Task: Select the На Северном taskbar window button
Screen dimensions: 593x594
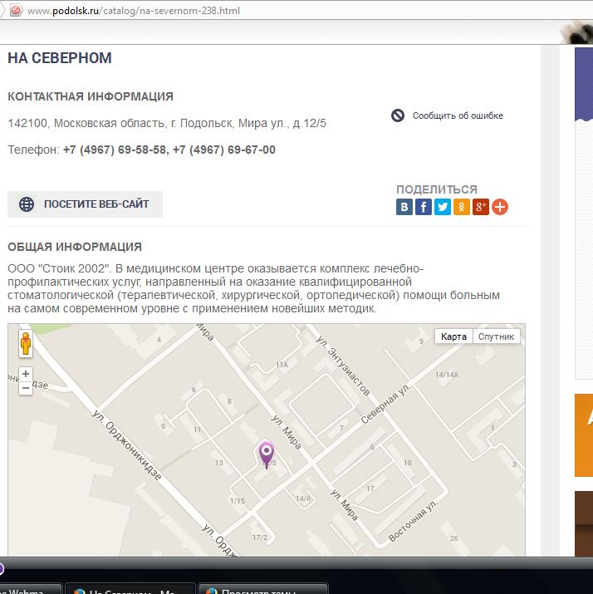Action: tap(130, 588)
